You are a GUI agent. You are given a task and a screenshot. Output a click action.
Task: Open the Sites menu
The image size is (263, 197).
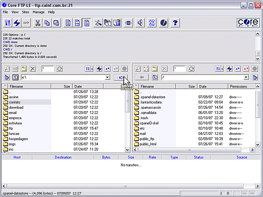pyautogui.click(x=25, y=12)
